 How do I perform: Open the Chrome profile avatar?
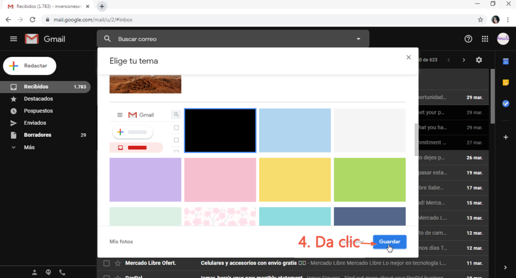496,20
